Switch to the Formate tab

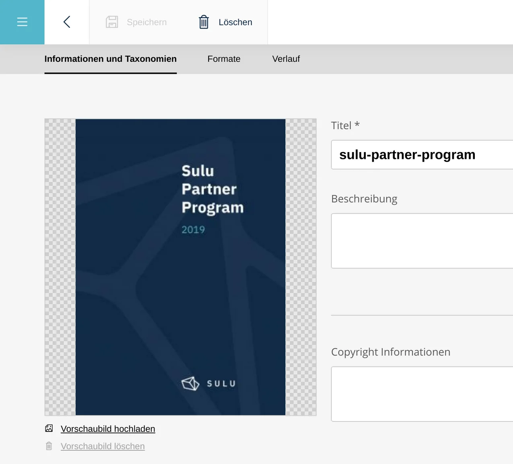224,59
